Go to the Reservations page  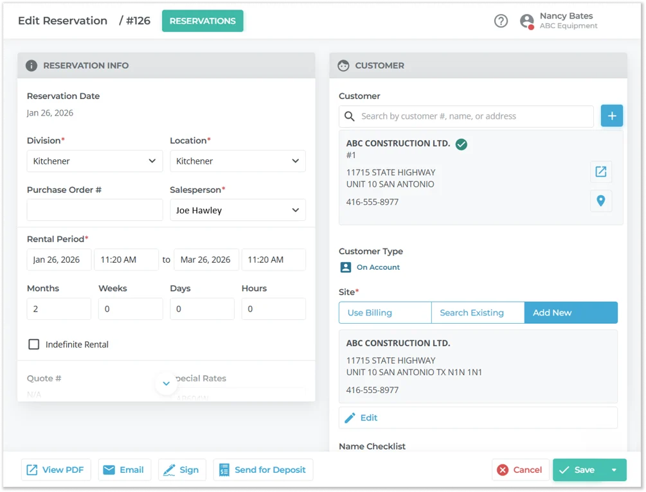[202, 21]
